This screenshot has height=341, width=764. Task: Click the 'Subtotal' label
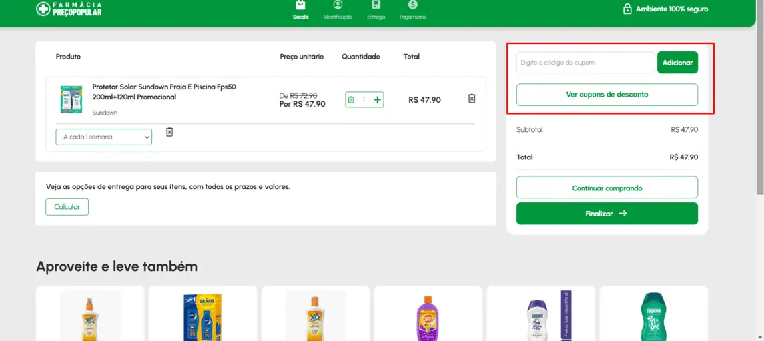(x=530, y=130)
